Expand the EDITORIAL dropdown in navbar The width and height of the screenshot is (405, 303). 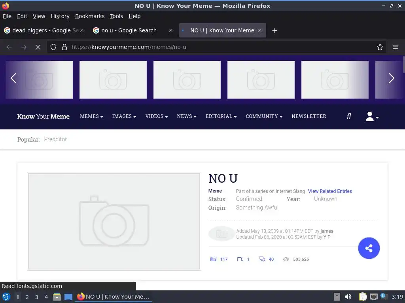tap(221, 116)
